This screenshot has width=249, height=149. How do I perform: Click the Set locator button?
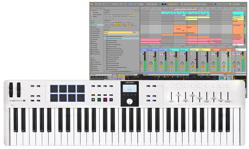pyautogui.click(x=234, y=8)
